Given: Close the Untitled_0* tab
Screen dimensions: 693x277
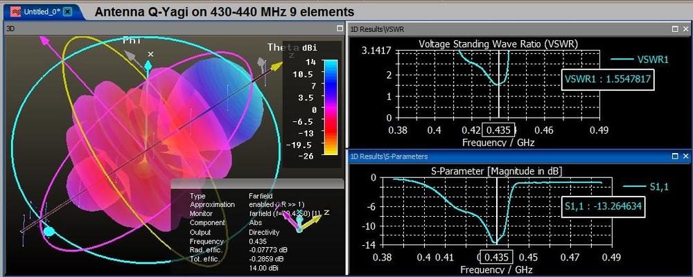Looking at the screenshot, I should (68, 12).
